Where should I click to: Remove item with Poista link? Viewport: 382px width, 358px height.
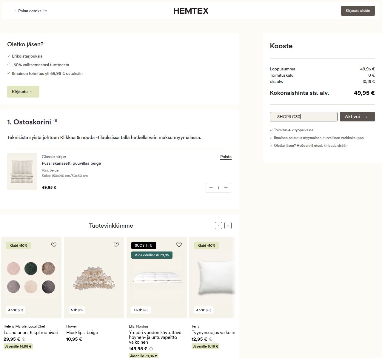pyautogui.click(x=226, y=157)
